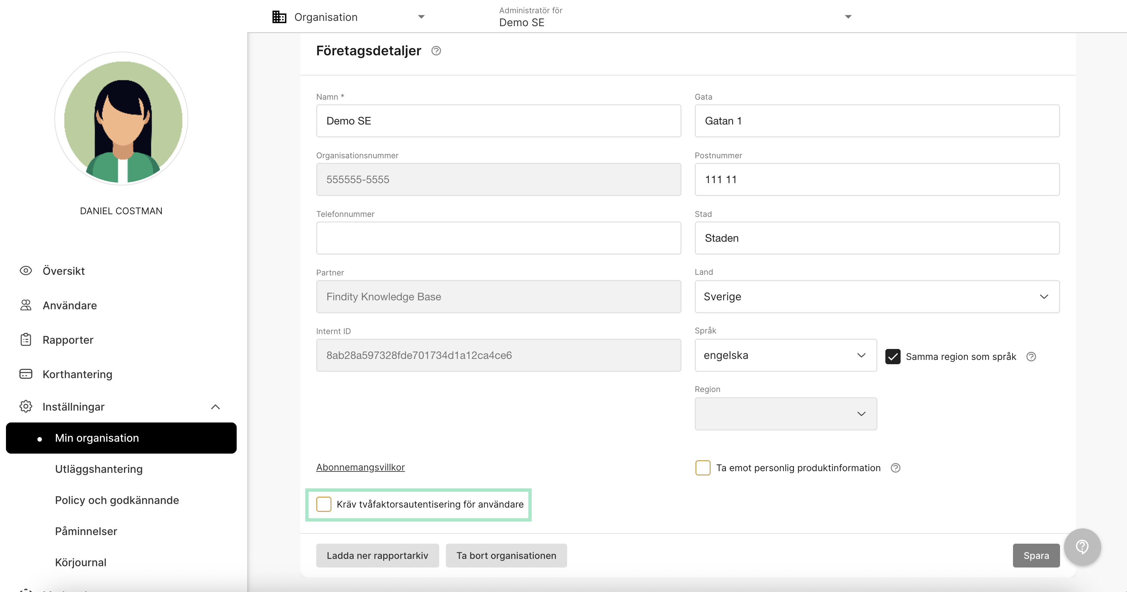Open Körjournal settings page

(x=81, y=562)
